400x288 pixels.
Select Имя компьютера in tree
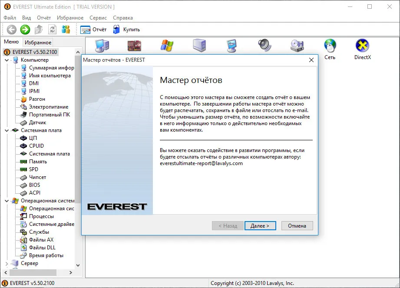[x=46, y=76]
